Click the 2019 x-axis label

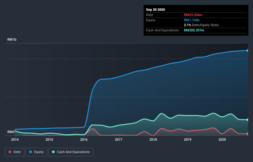click(x=188, y=140)
